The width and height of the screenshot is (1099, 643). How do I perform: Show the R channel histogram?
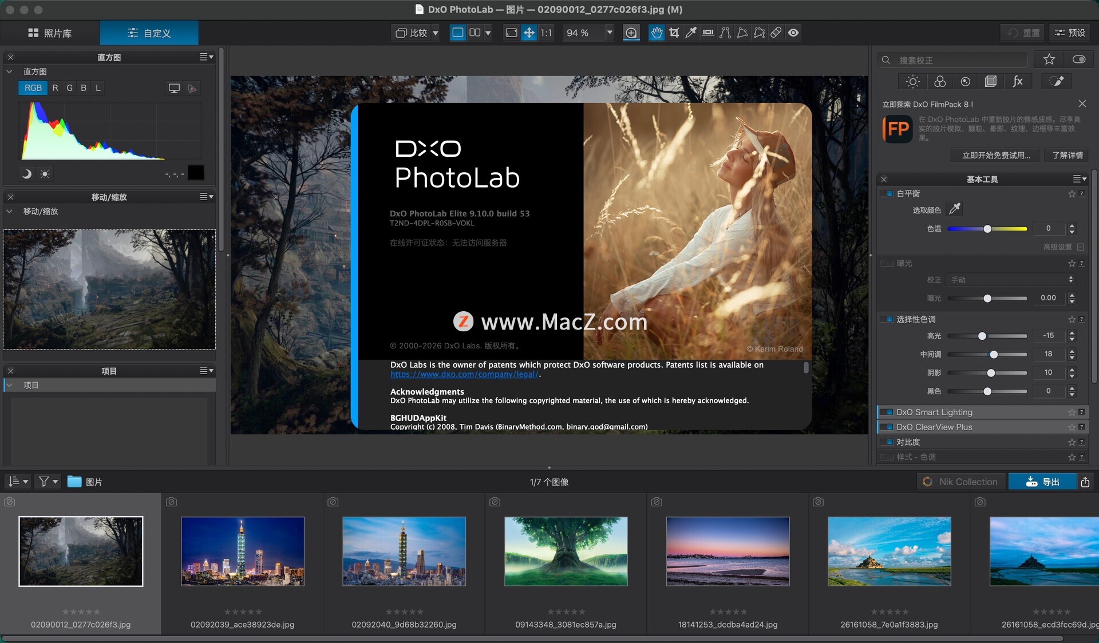tap(55, 88)
